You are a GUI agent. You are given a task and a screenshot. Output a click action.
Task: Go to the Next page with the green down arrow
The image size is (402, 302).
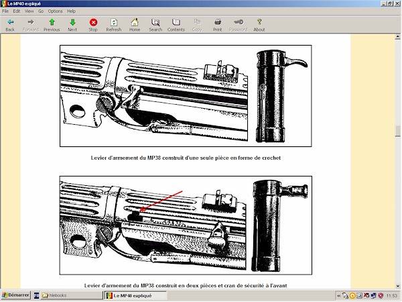(x=72, y=25)
